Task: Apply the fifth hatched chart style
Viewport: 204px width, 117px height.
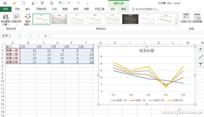Action: [x=113, y=19]
